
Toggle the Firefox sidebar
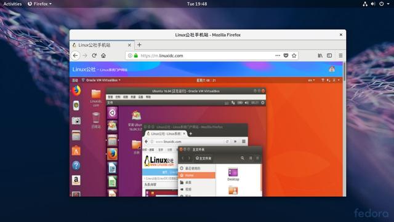(329, 55)
